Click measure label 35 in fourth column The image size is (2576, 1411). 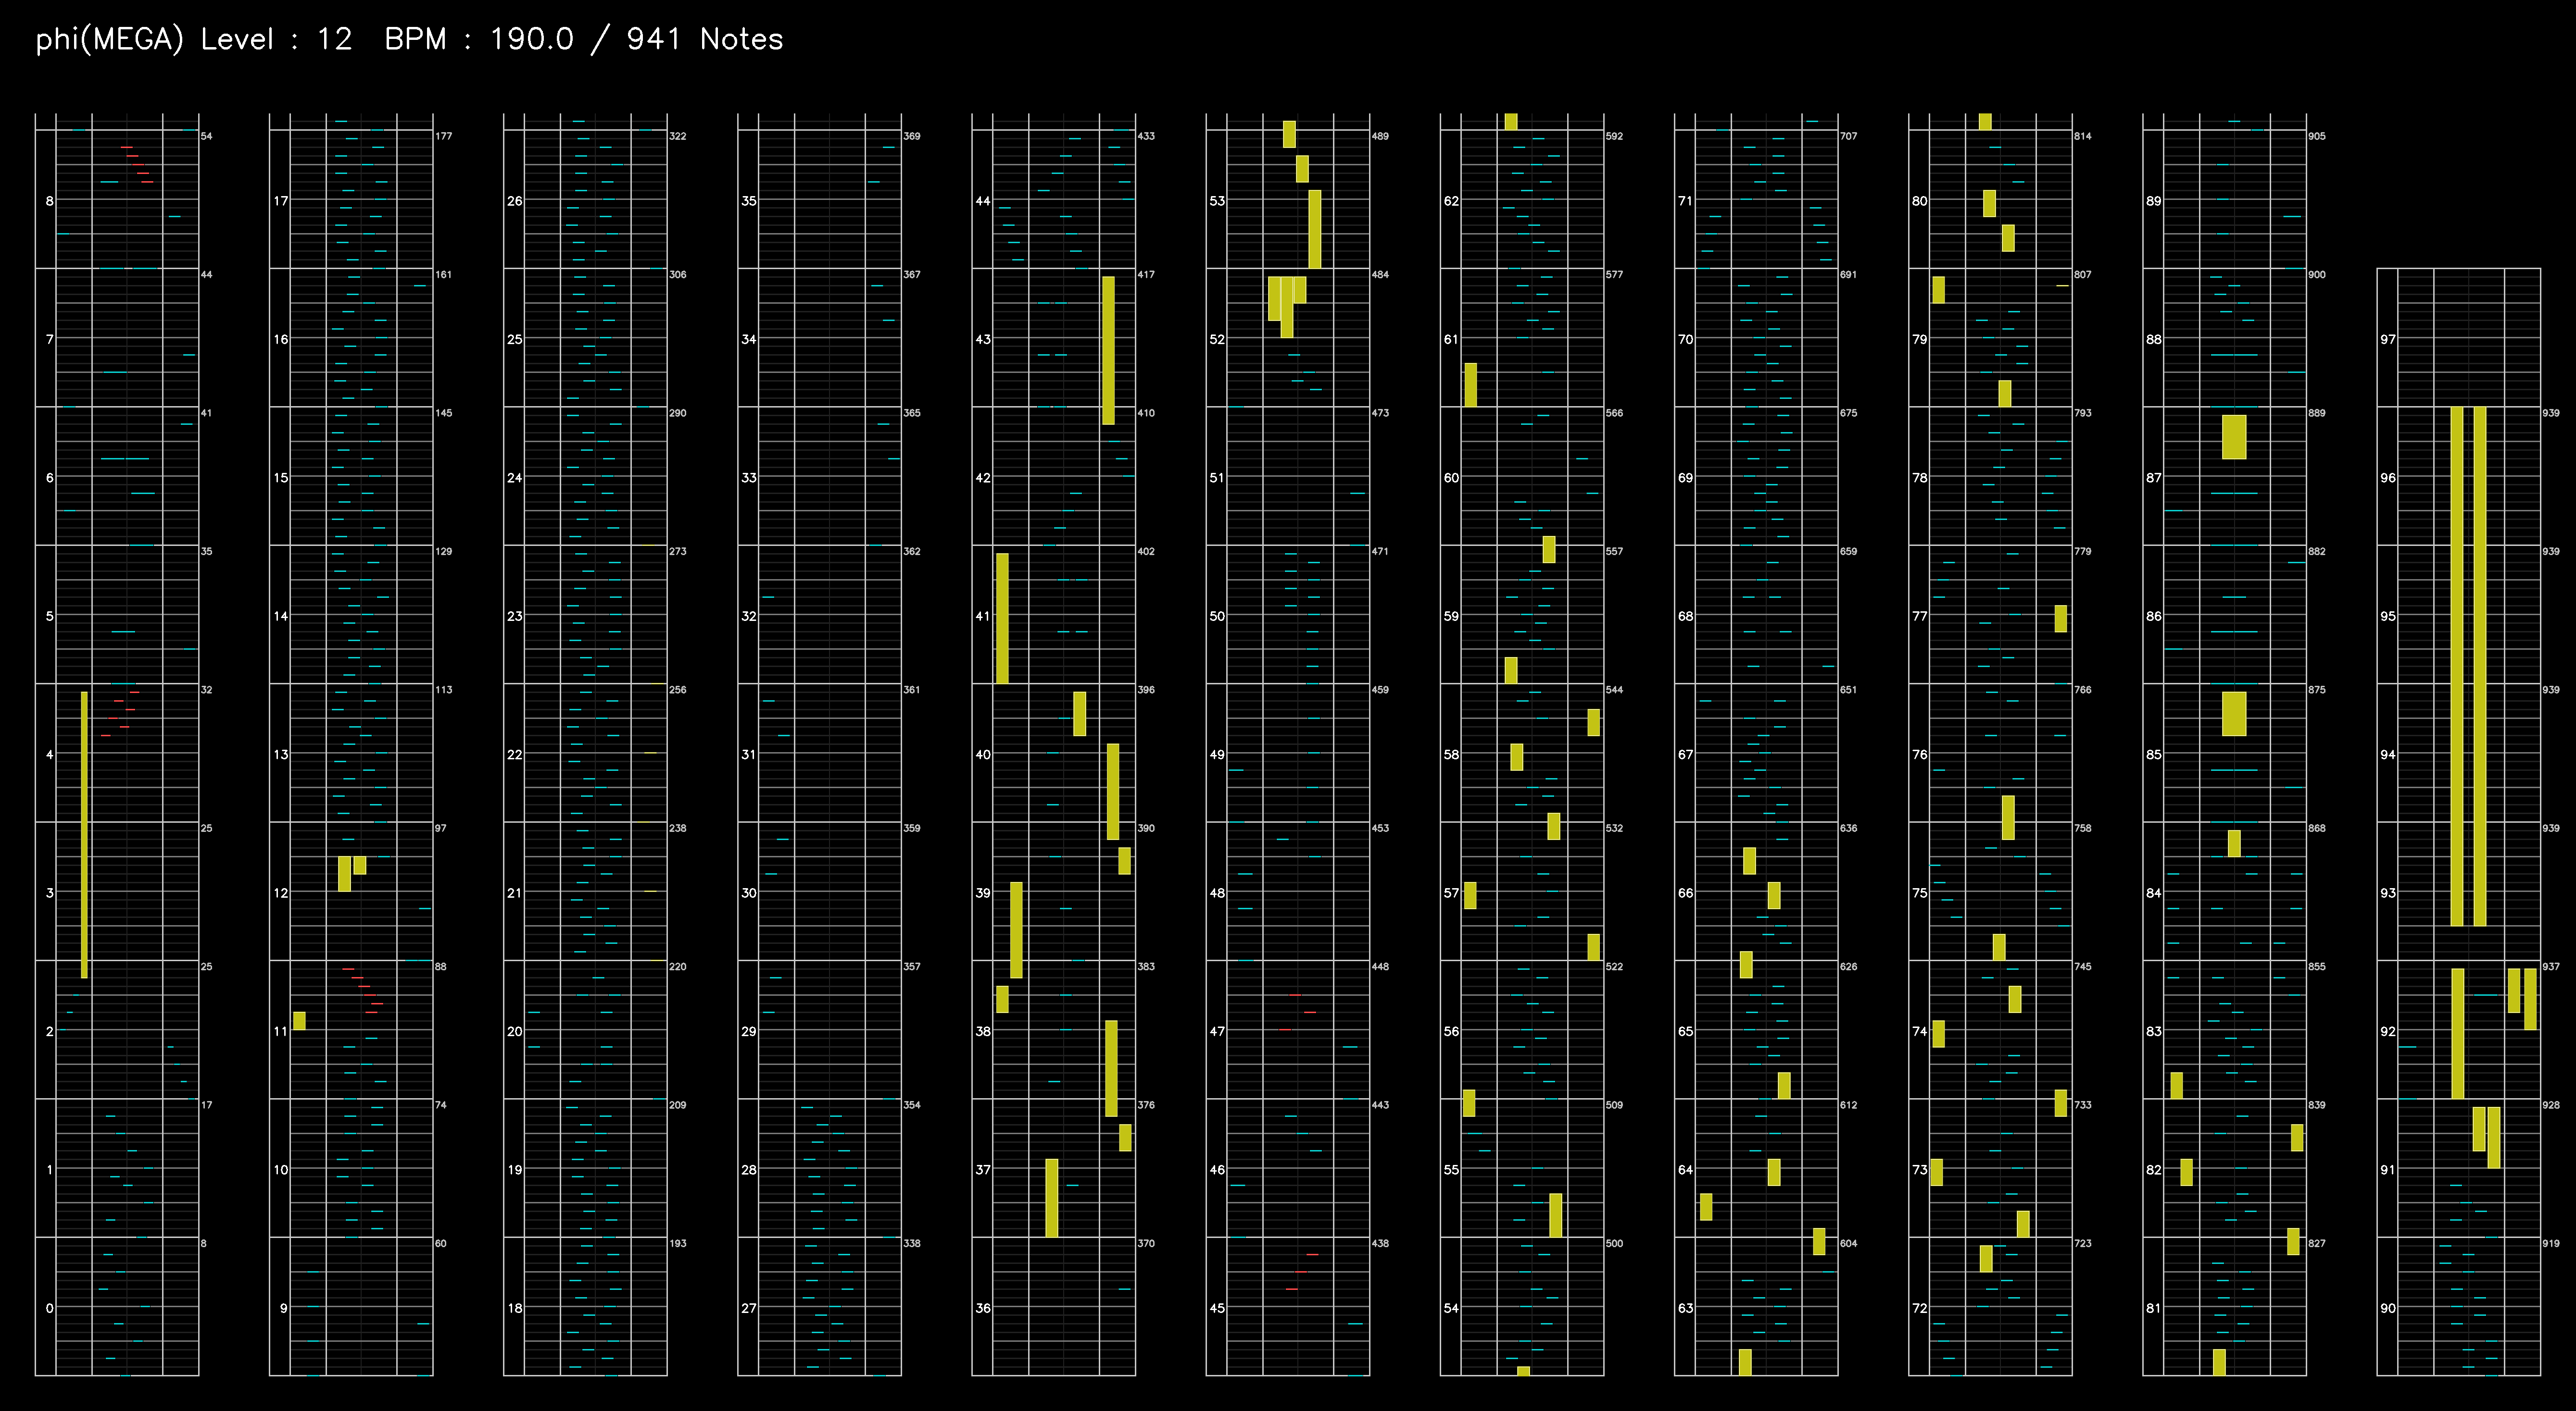(749, 201)
